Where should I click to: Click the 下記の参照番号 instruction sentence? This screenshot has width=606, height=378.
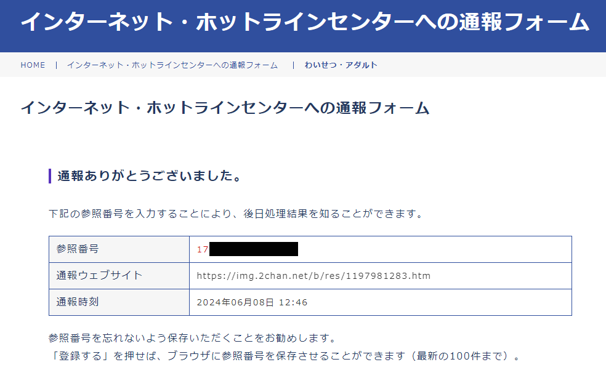tap(236, 214)
